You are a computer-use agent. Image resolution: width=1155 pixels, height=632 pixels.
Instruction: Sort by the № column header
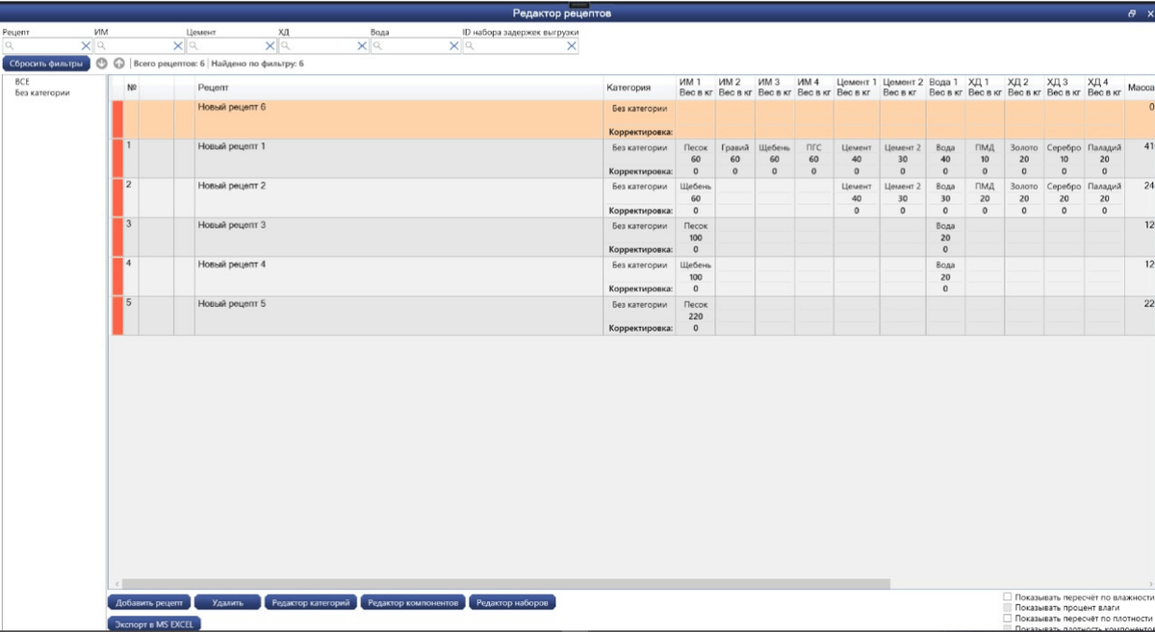pyautogui.click(x=132, y=88)
